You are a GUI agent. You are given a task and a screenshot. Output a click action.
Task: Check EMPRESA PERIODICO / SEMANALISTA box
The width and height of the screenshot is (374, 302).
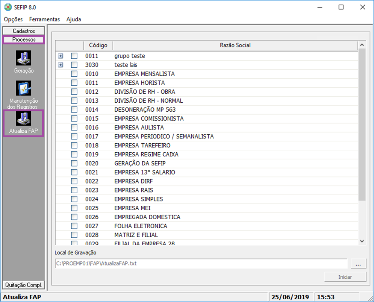[74, 136]
